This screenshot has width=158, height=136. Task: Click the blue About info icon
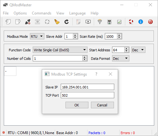(141, 22)
